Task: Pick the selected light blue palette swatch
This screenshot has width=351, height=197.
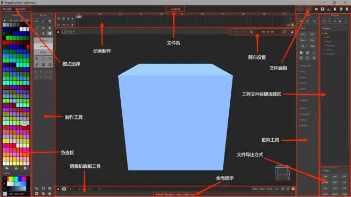Action: [x=24, y=123]
